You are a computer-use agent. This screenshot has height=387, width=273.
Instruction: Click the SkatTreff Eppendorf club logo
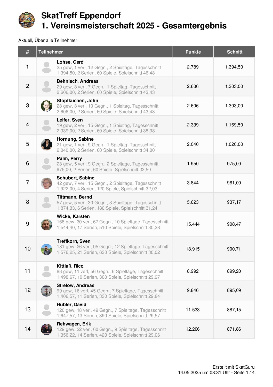pos(27,20)
